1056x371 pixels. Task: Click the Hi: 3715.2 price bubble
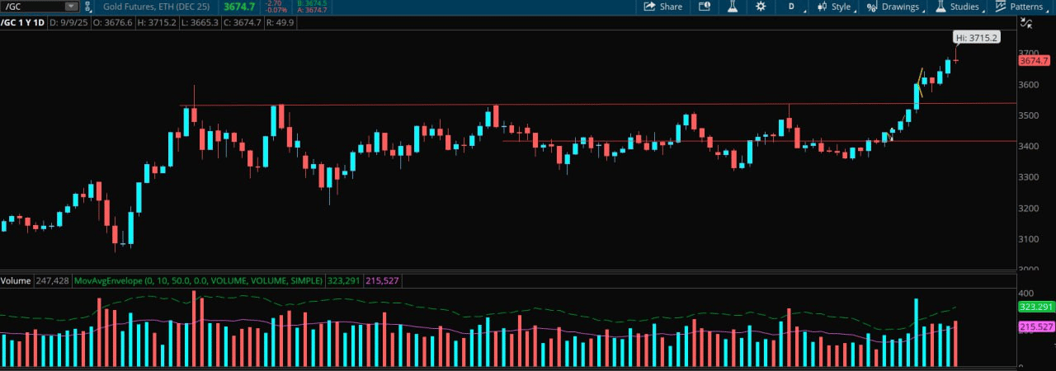pyautogui.click(x=977, y=38)
